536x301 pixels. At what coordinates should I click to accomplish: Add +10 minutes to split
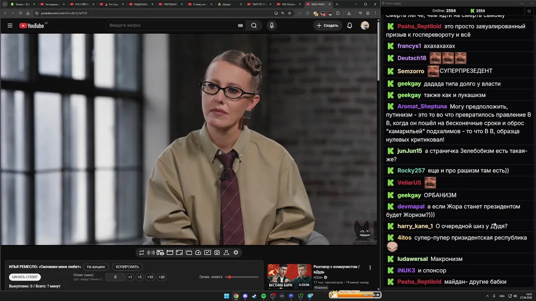coord(150,277)
